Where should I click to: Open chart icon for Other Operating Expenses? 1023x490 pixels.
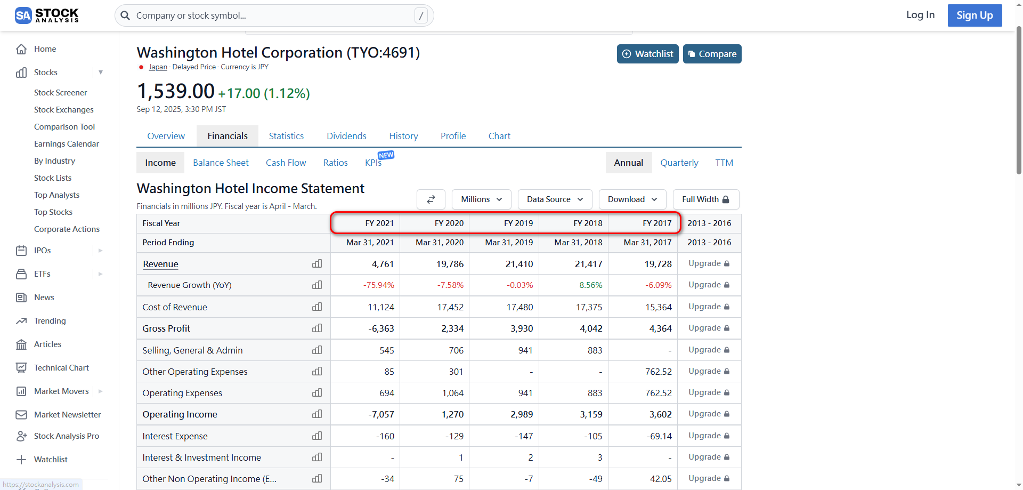317,371
